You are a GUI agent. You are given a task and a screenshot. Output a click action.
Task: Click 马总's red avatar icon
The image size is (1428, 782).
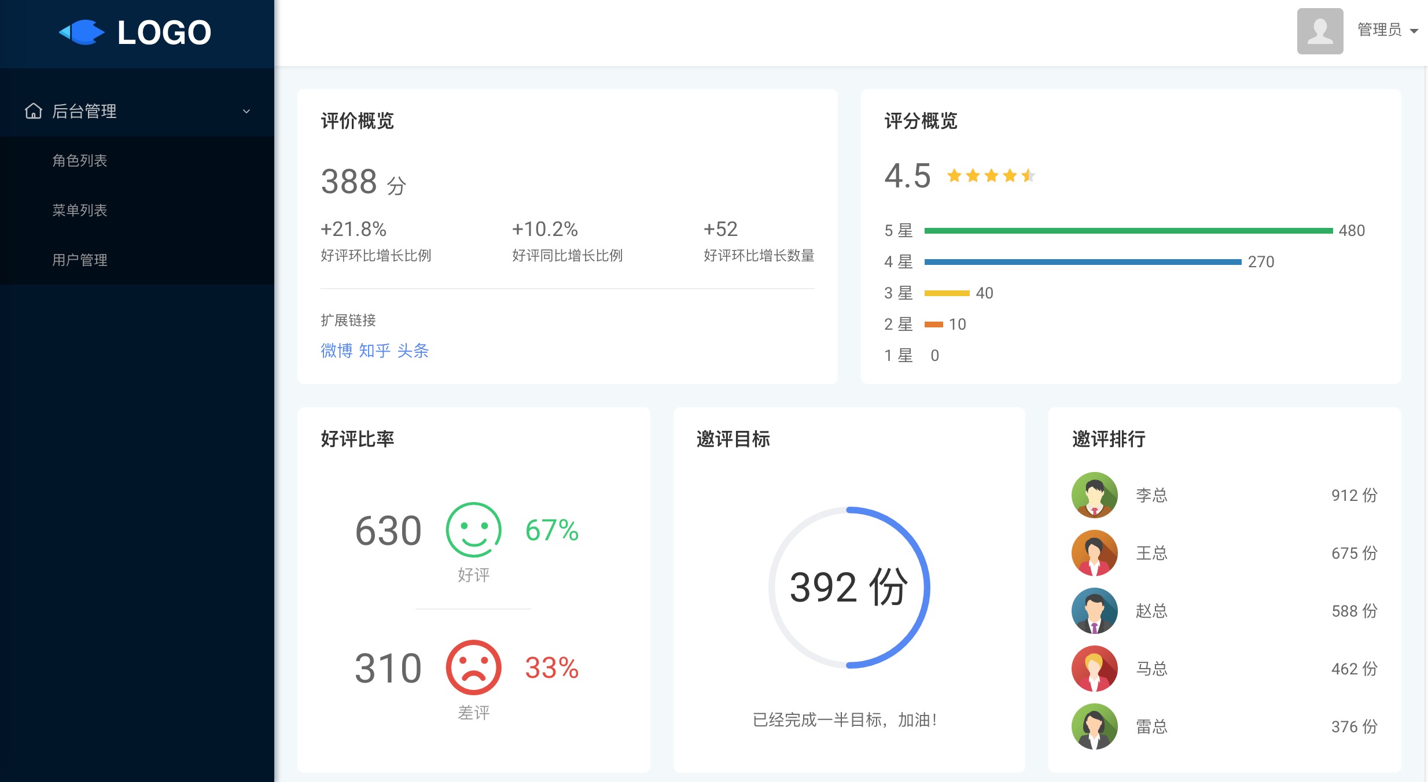point(1094,669)
